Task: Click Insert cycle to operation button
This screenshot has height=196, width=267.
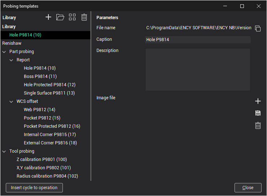Action: click(x=34, y=188)
